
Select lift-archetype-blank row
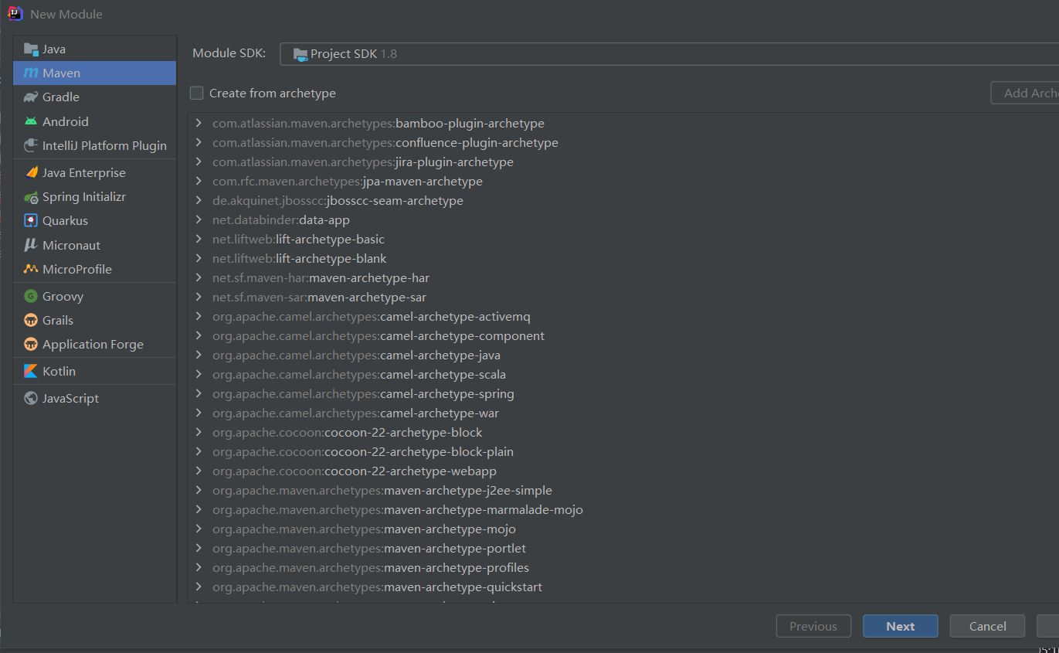click(623, 258)
